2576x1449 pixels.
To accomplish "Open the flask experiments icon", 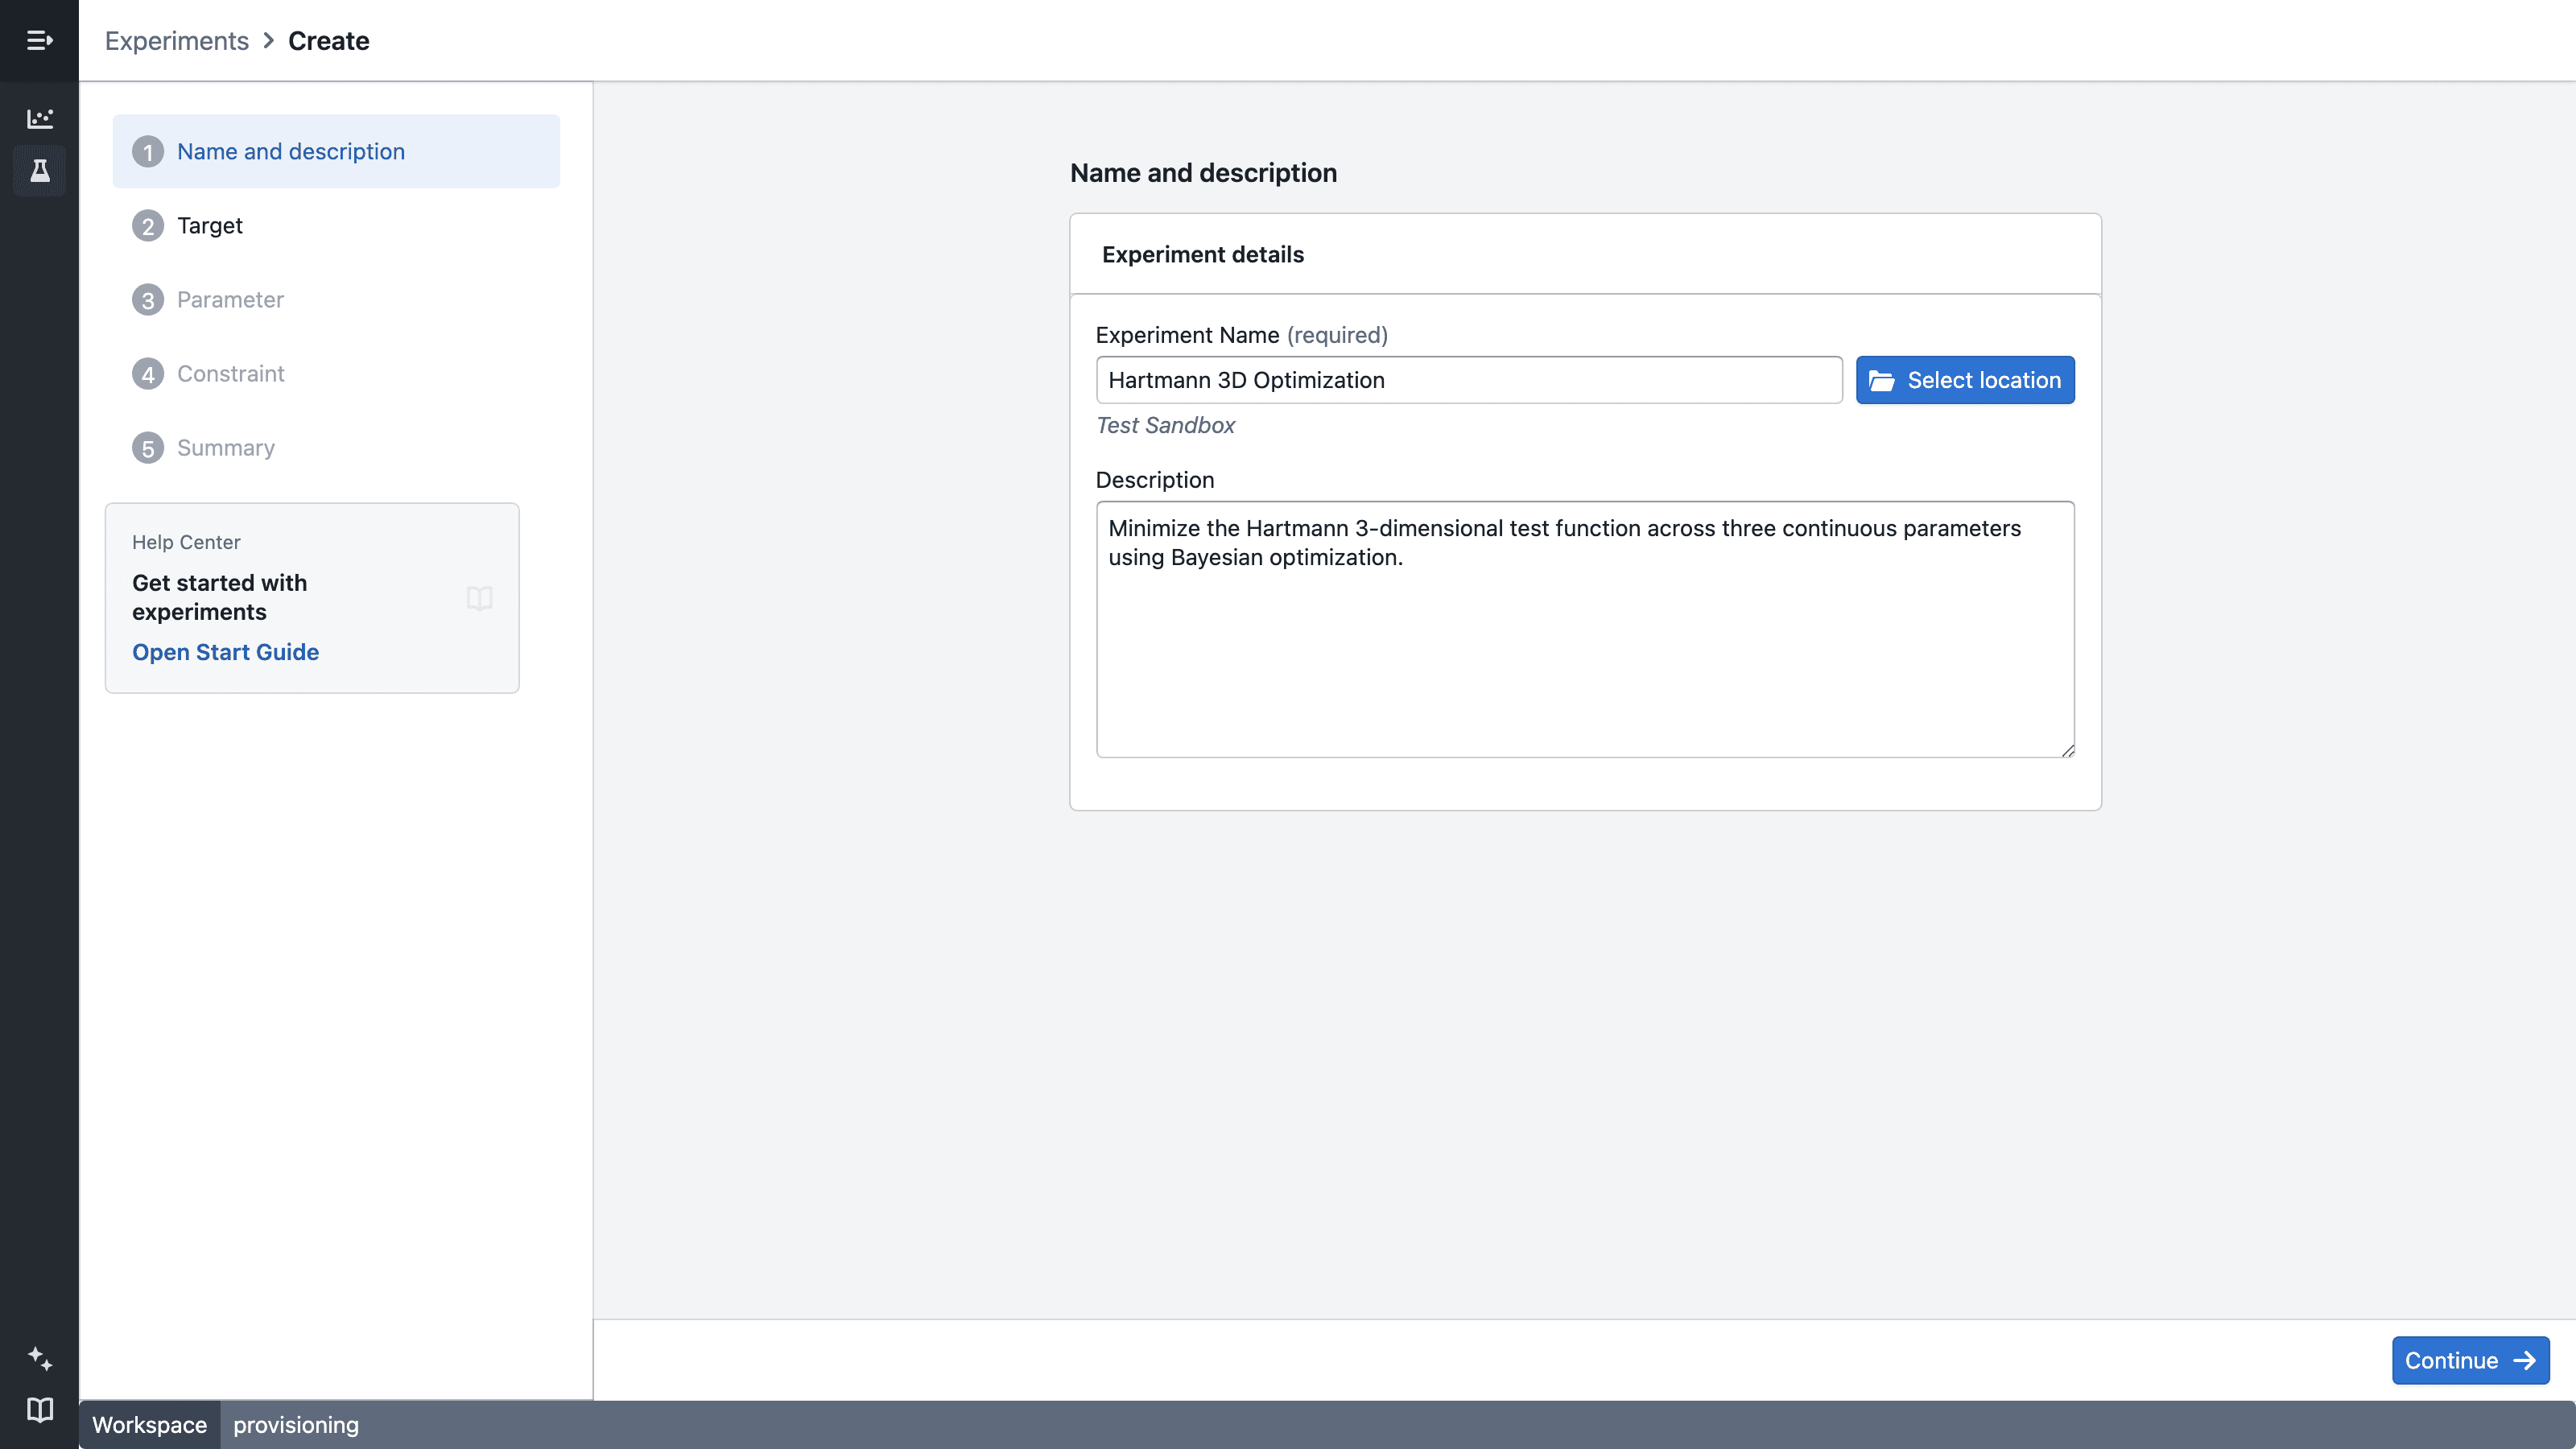I will click(39, 171).
